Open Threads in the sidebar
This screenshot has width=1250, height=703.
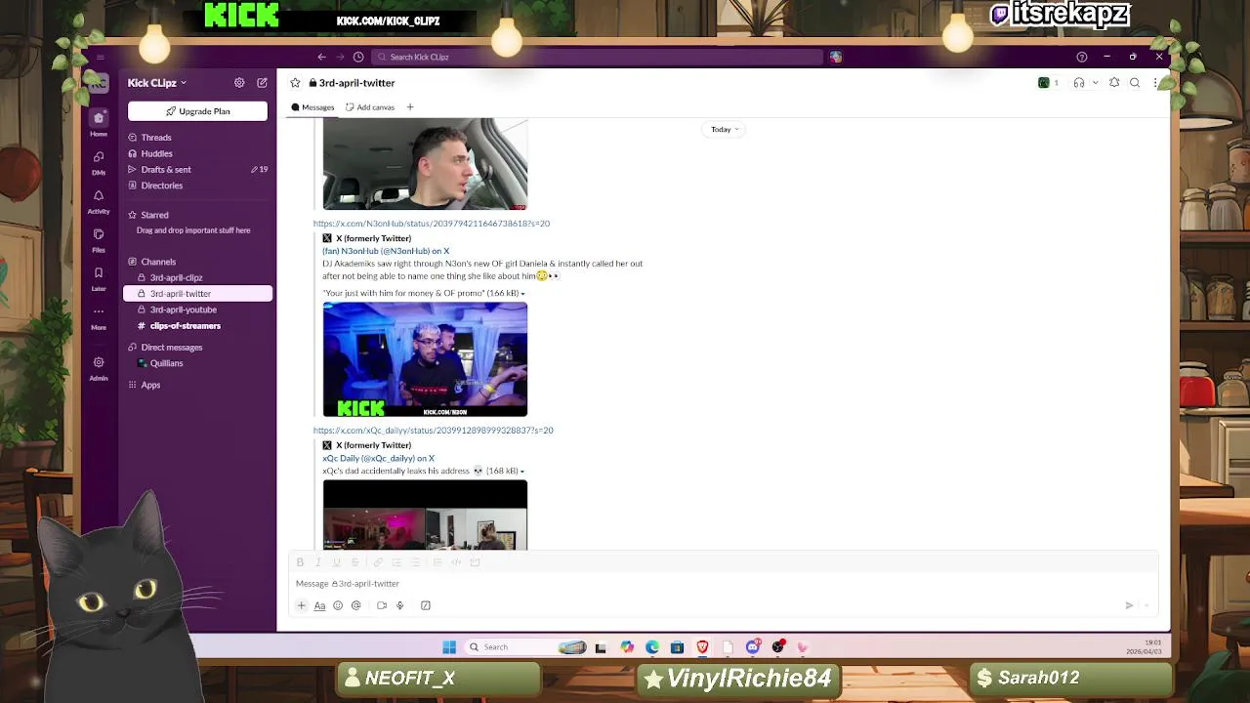(197, 138)
